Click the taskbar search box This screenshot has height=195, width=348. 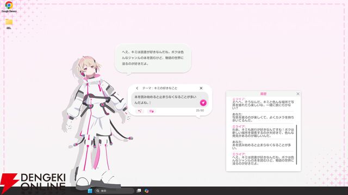[x=114, y=191]
